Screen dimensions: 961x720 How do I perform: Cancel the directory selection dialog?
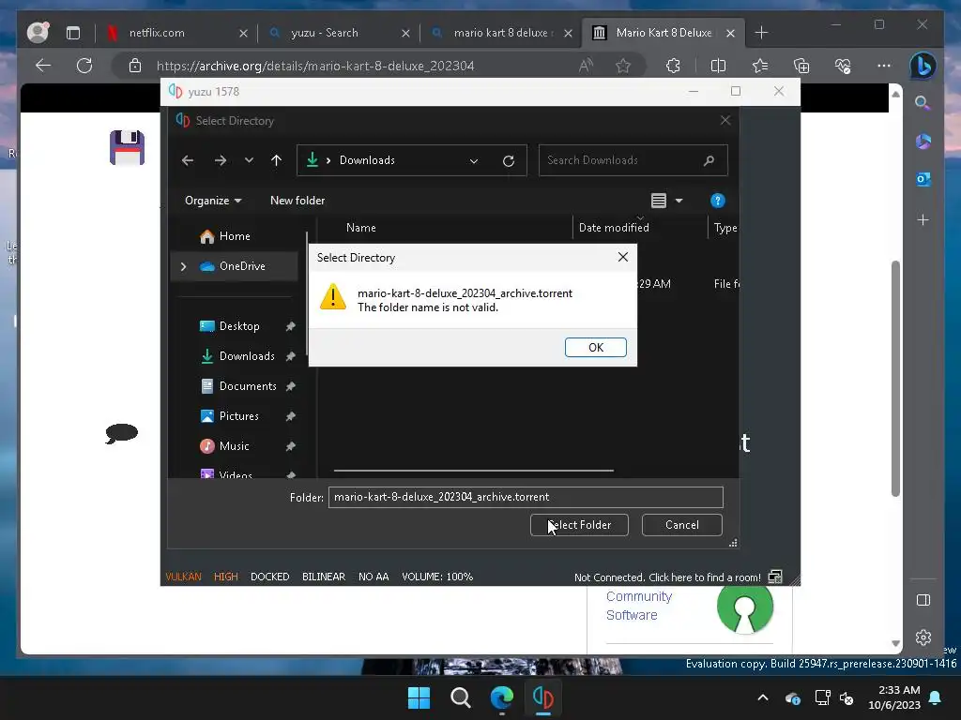pos(681,525)
